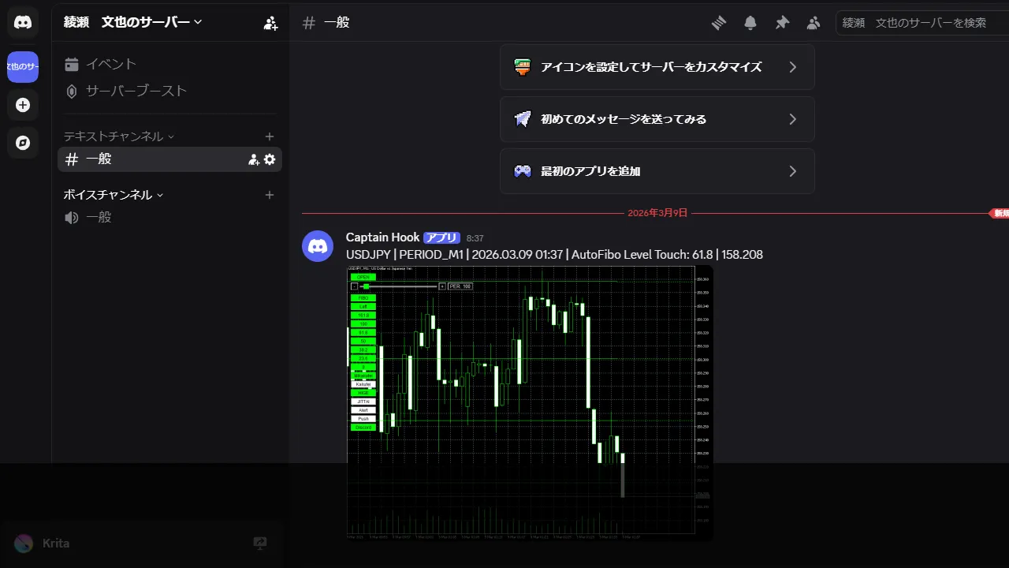The height and width of the screenshot is (568, 1009).
Task: Click the 最初のアプリを追加 button
Action: coord(657,171)
